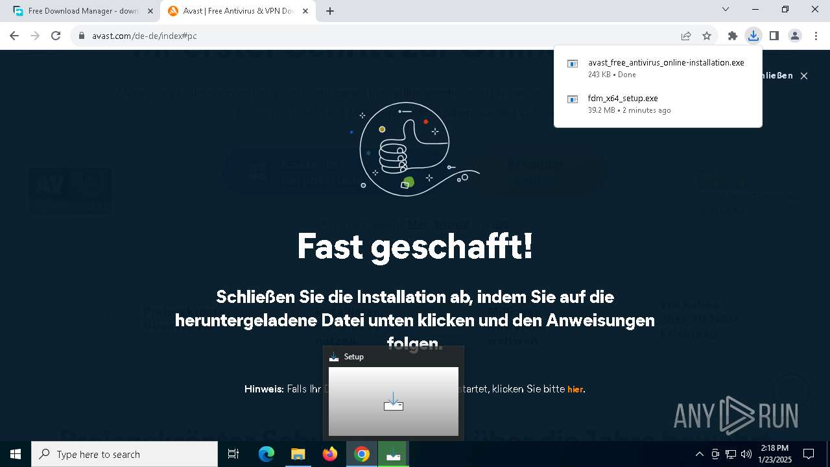Open the browser side panel

pyautogui.click(x=774, y=36)
